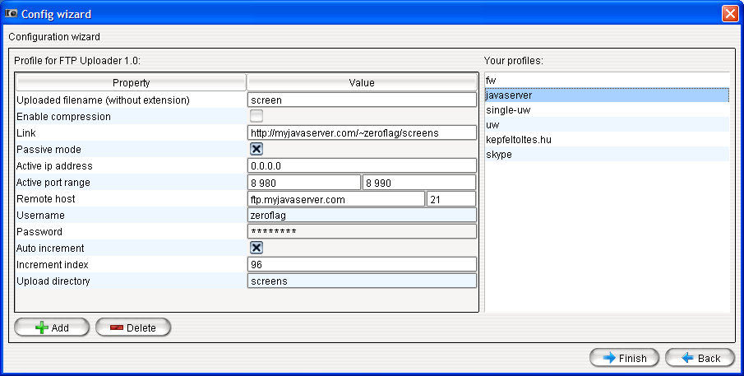744x376 pixels.
Task: Click the Uploaded filename field containing screen
Action: [x=362, y=100]
